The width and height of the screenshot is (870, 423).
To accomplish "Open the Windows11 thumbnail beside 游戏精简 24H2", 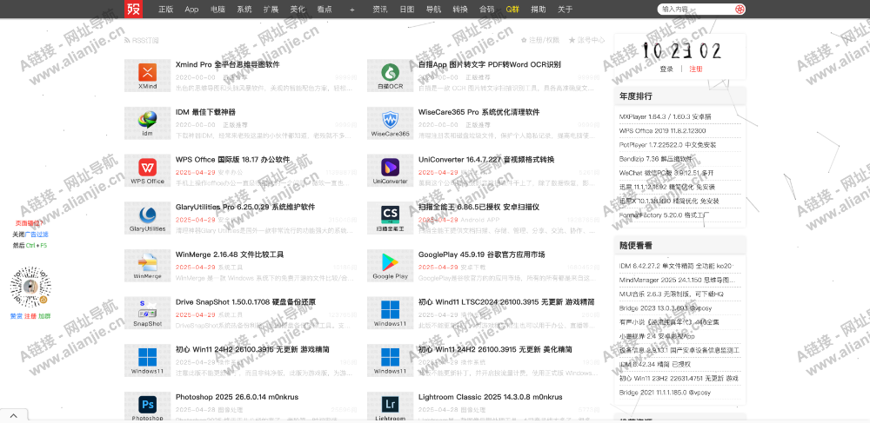I will click(147, 361).
